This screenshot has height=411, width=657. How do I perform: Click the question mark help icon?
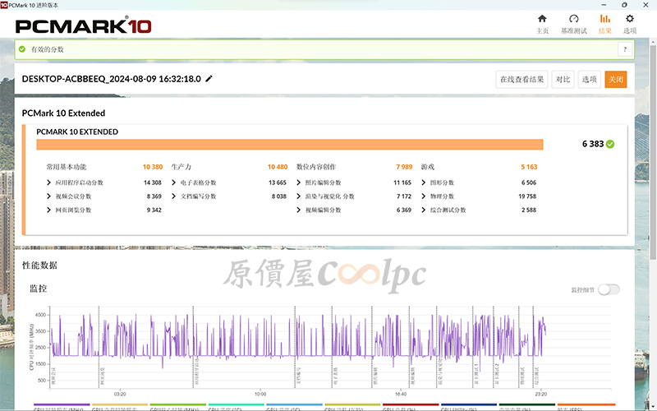(x=623, y=49)
